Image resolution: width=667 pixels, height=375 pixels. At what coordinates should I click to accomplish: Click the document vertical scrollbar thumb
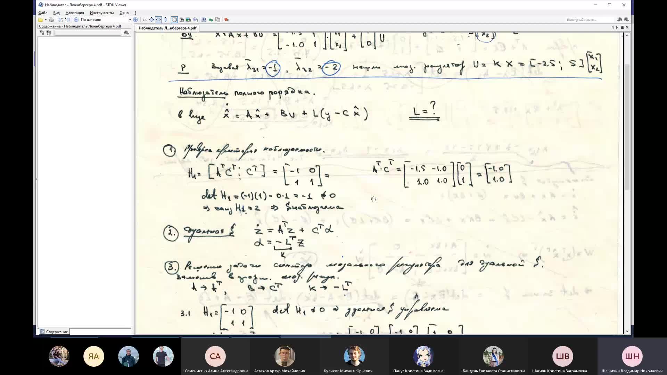tap(627, 127)
